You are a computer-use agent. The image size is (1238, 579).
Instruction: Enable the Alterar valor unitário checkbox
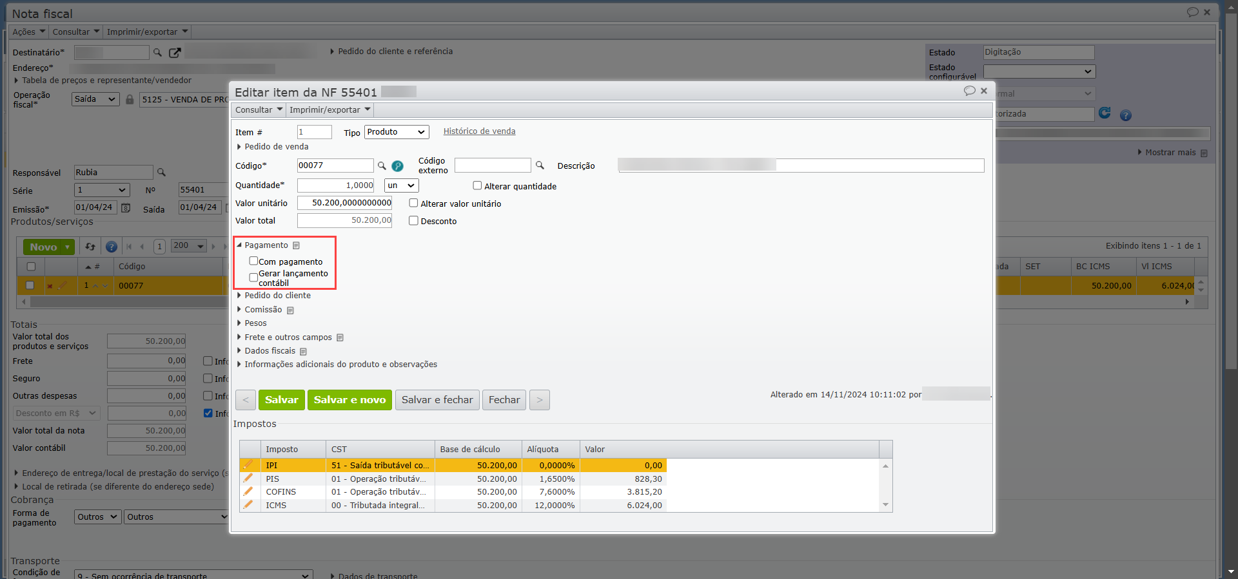pyautogui.click(x=413, y=203)
